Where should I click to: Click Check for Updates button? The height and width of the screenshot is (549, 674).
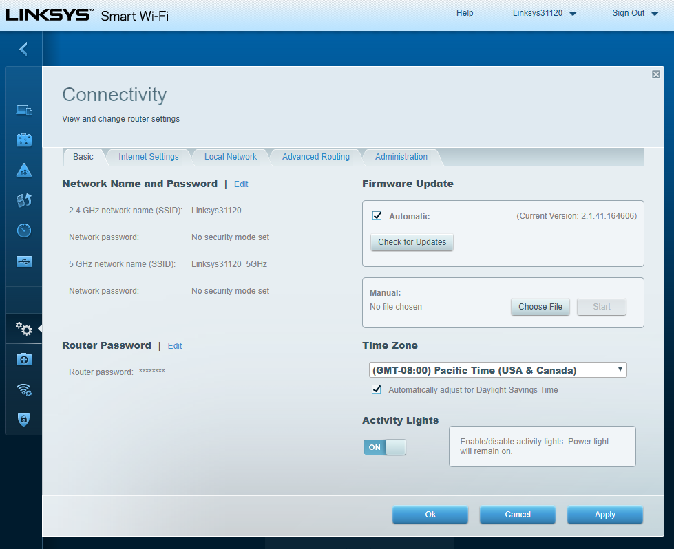(x=412, y=242)
